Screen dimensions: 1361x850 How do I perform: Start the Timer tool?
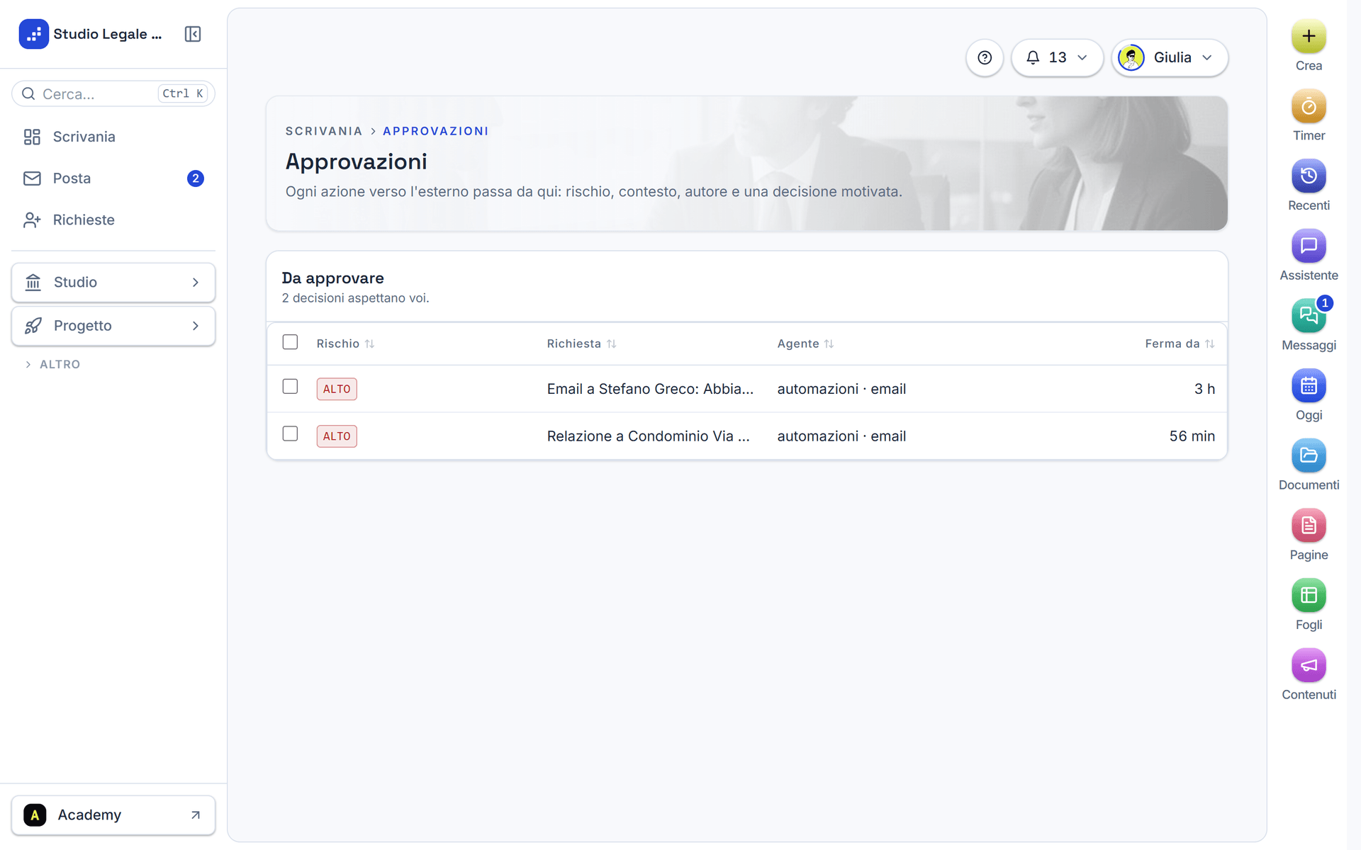click(1309, 106)
